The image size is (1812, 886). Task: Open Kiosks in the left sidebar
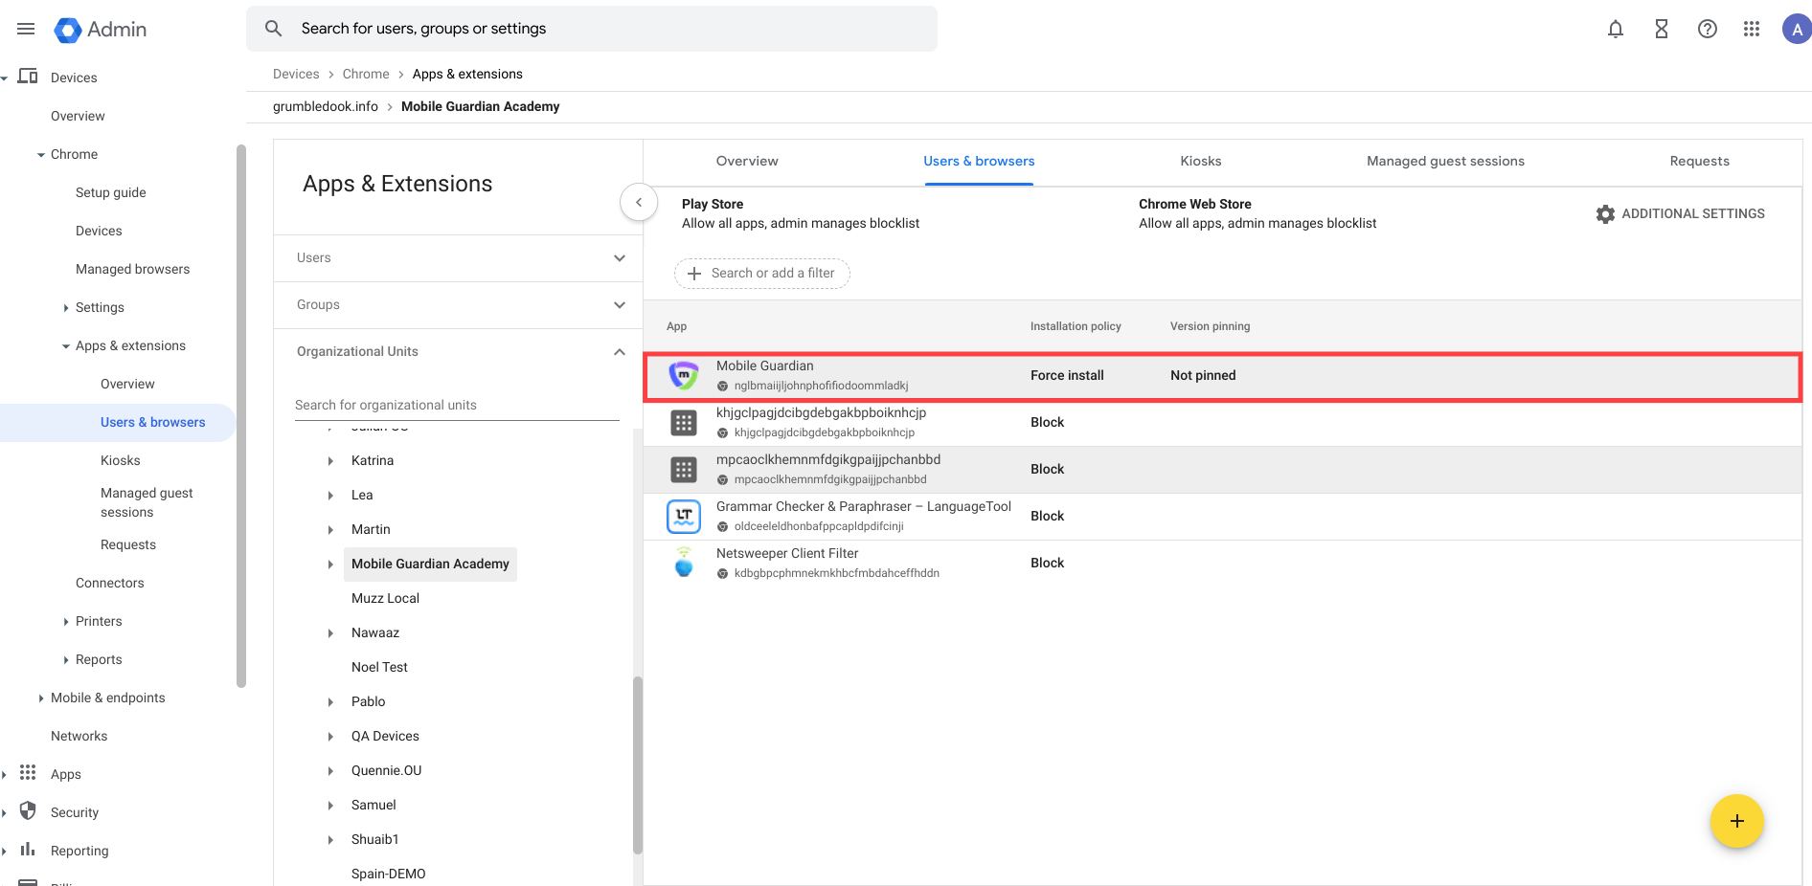click(120, 460)
